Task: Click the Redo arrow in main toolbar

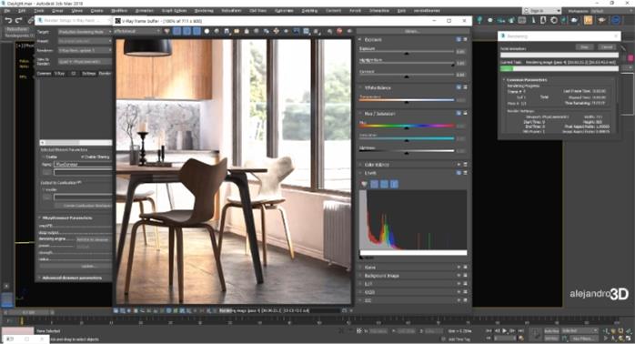Action: coord(18,20)
